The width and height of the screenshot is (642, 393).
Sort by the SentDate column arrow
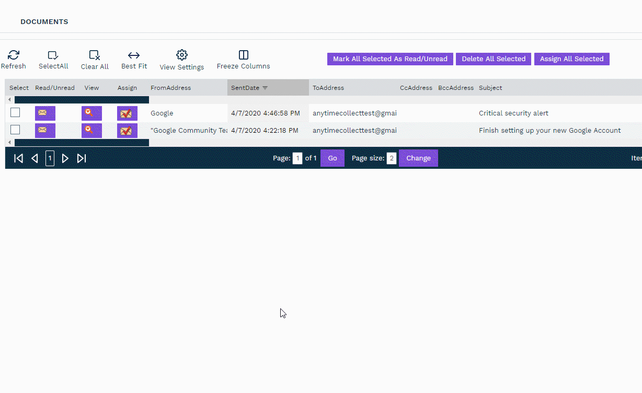(x=265, y=88)
